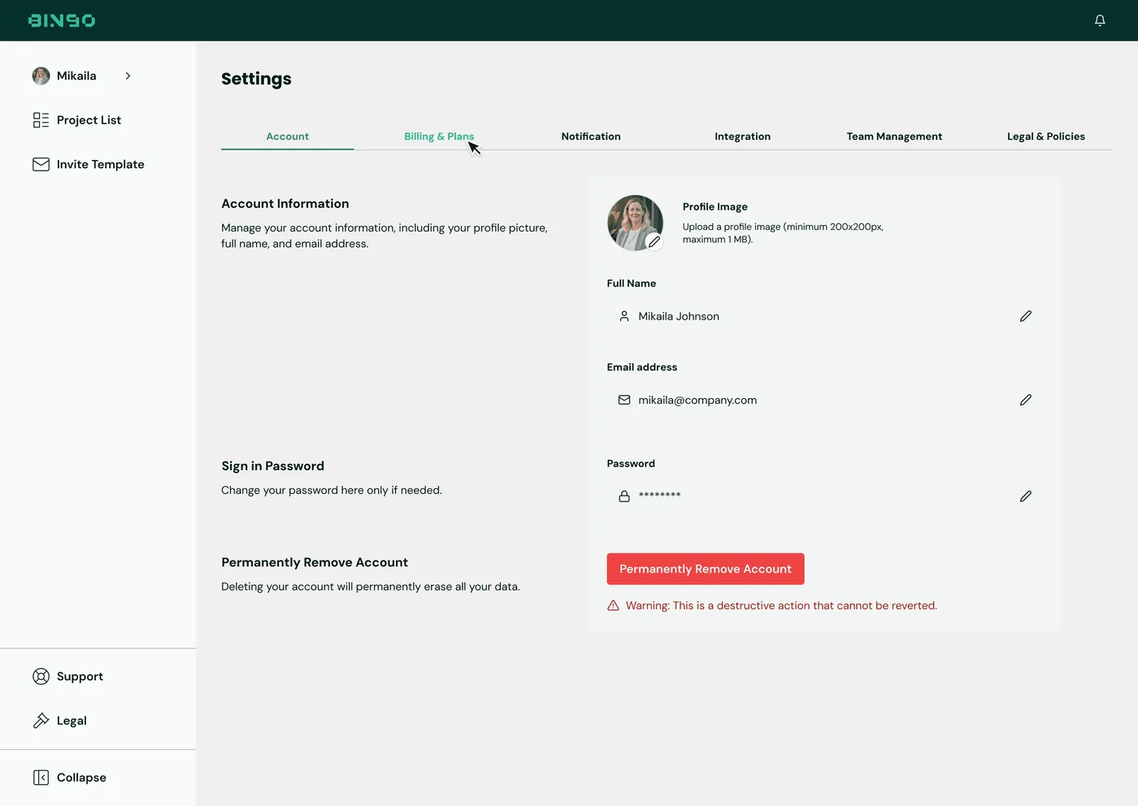The image size is (1138, 806).
Task: Go to Invite Template
Action: (x=100, y=164)
